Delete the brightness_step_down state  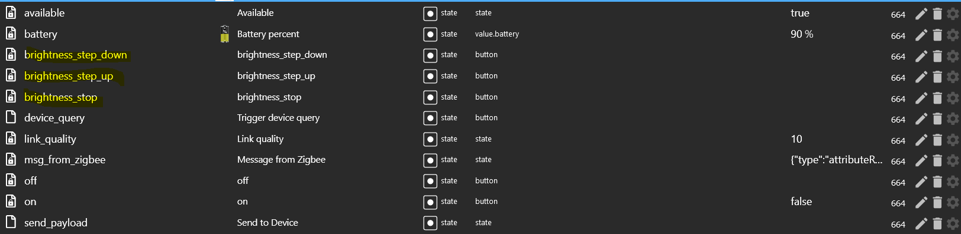coord(937,56)
